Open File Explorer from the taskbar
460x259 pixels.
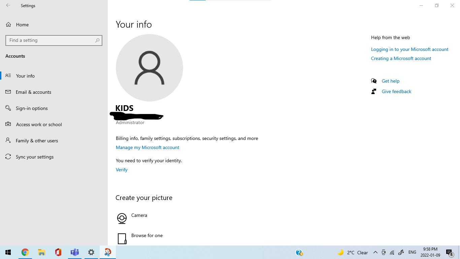pos(41,252)
